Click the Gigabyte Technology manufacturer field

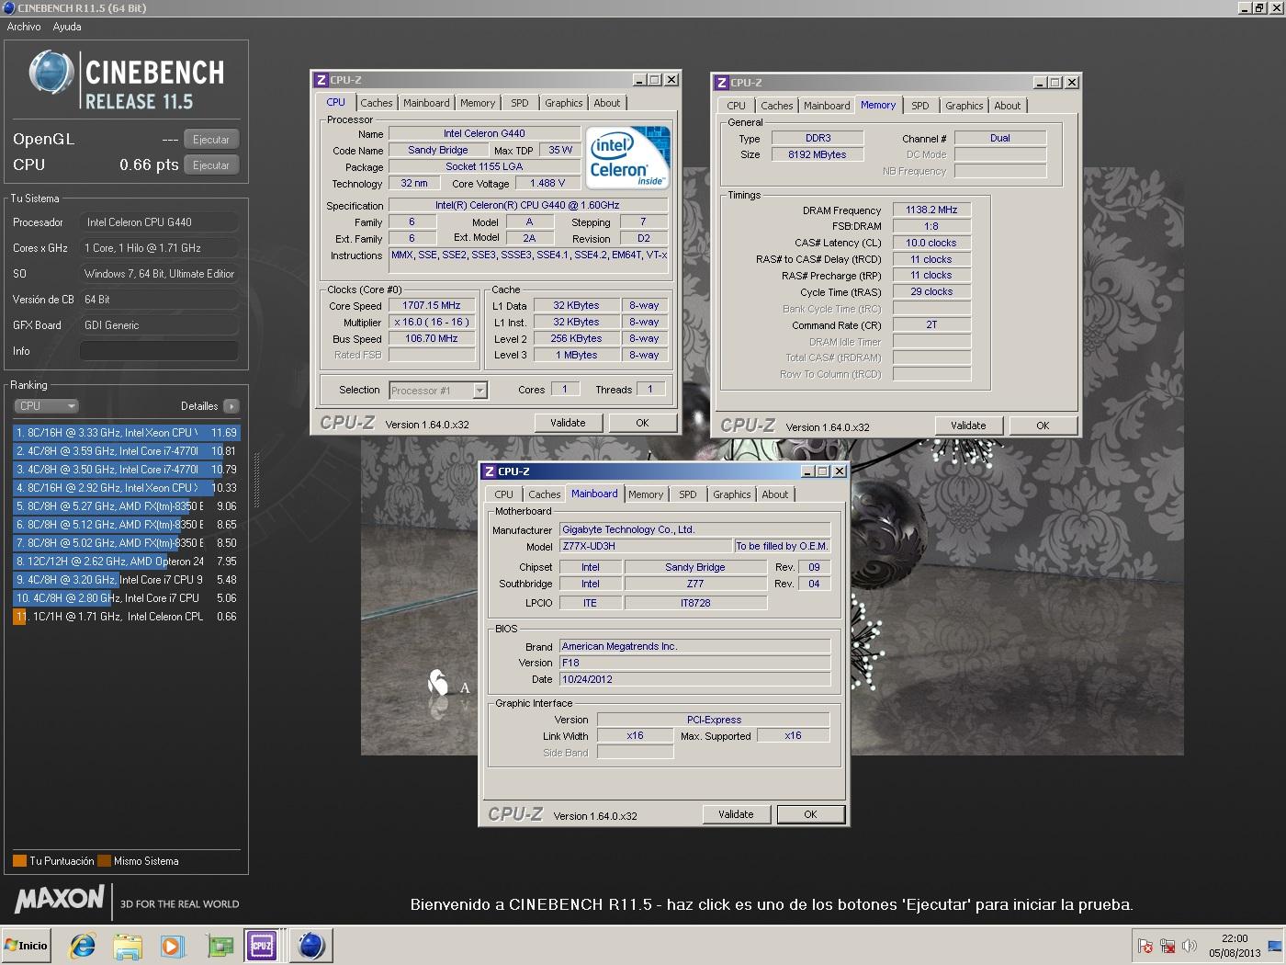tap(695, 529)
